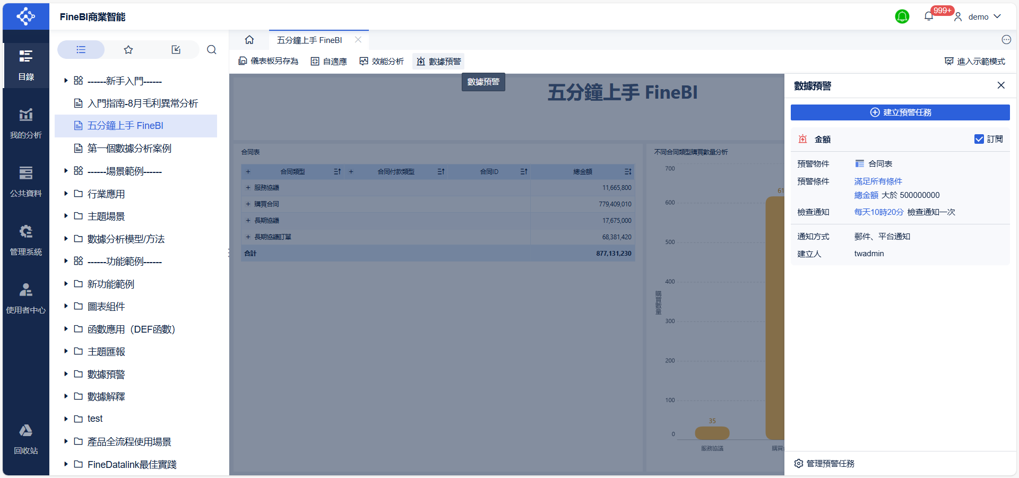Open the 回收站 recycle bin

[x=25, y=439]
